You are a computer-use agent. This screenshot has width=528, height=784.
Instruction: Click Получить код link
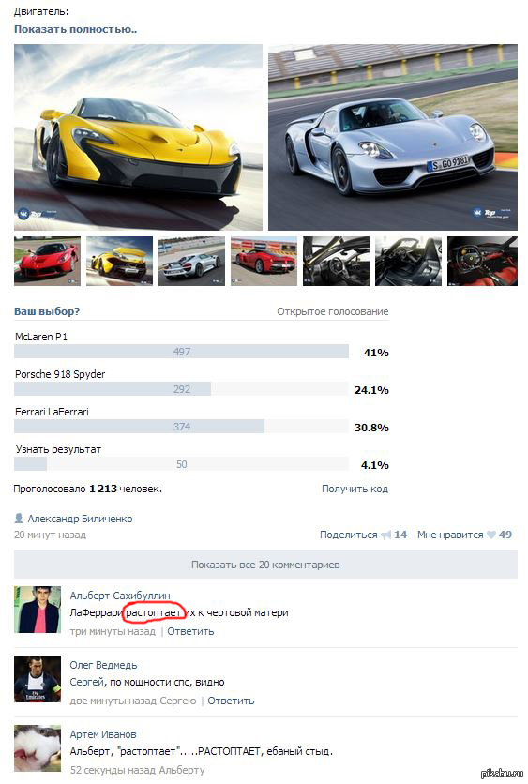pos(355,489)
